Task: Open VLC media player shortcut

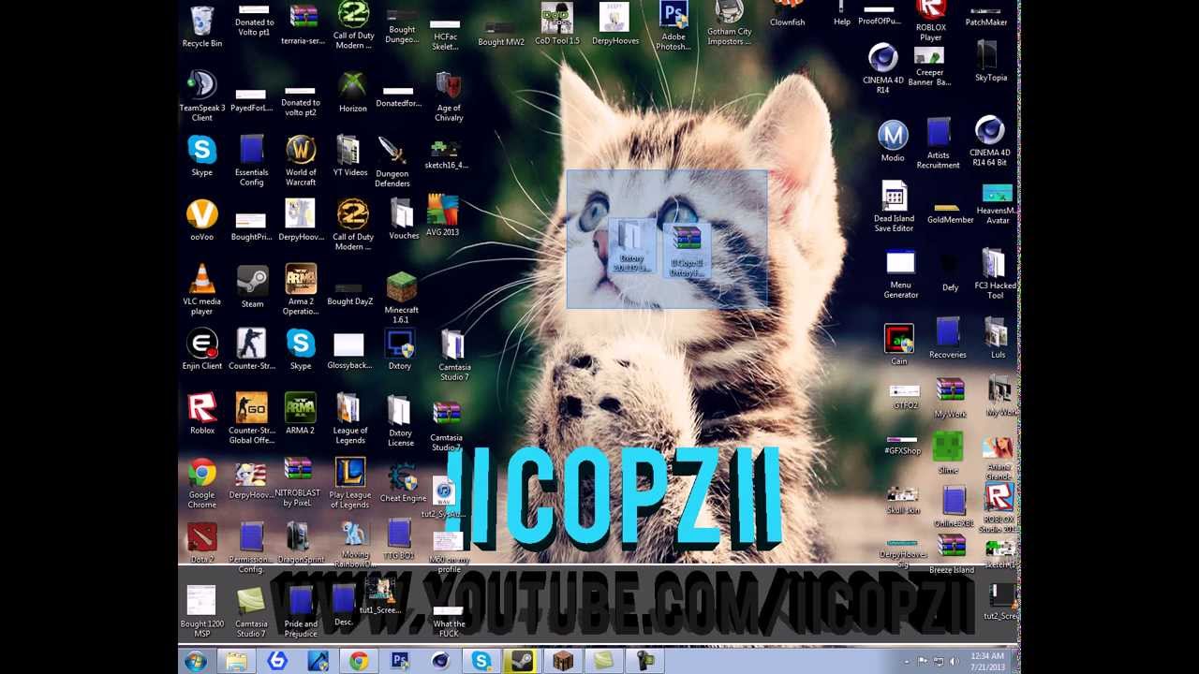Action: (202, 290)
